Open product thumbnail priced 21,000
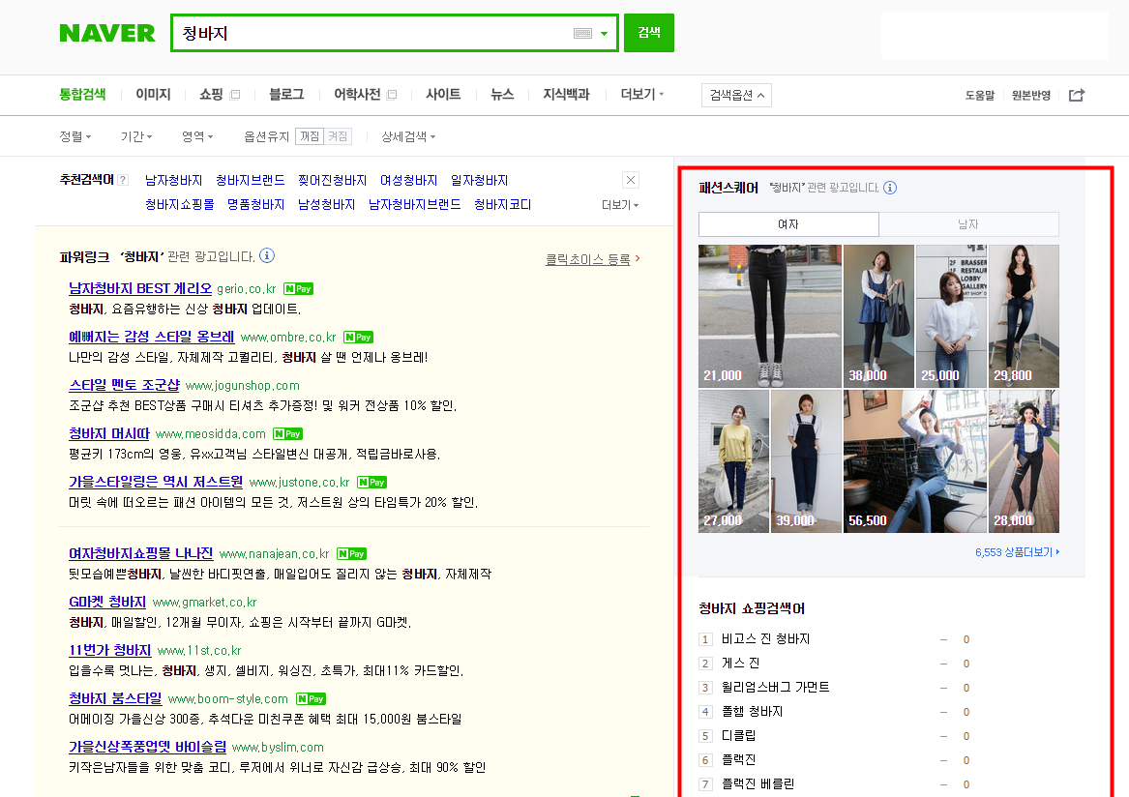Screen dimensions: 1129x797 pos(770,316)
